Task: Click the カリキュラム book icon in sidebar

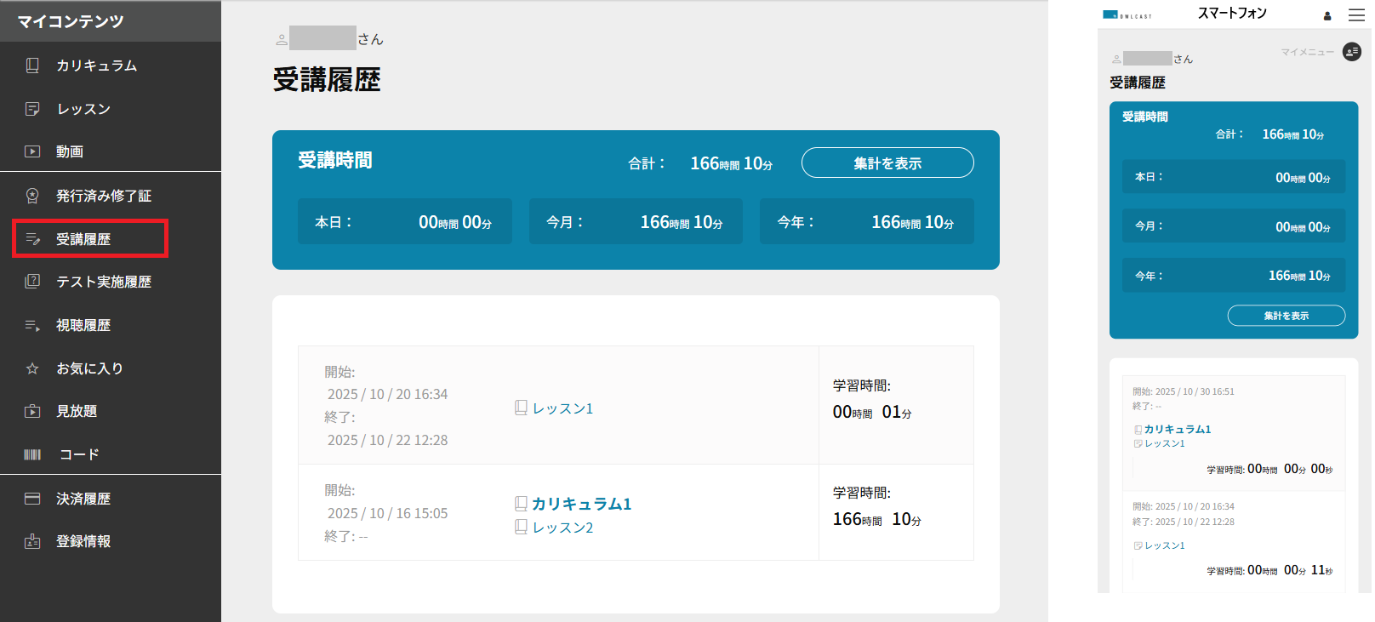Action: click(x=32, y=66)
